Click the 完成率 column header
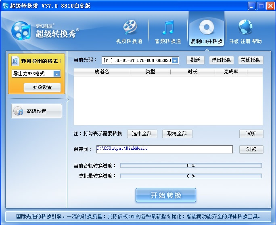 pos(231,72)
